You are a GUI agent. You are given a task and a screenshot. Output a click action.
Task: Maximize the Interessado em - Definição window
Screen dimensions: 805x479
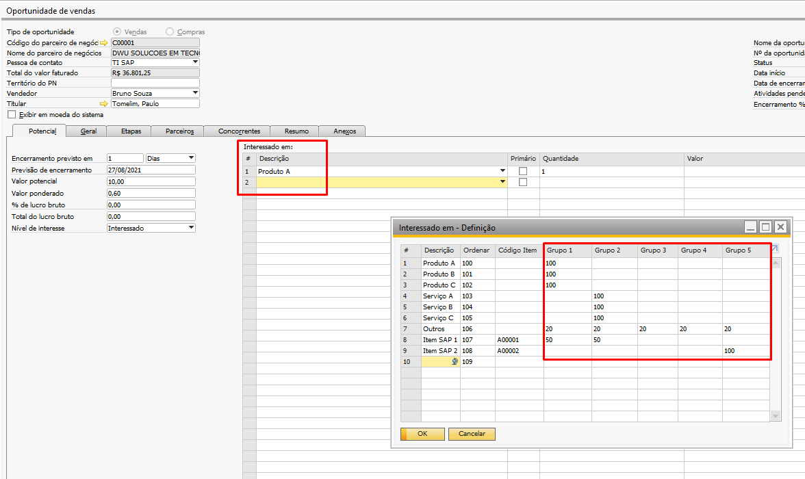765,227
